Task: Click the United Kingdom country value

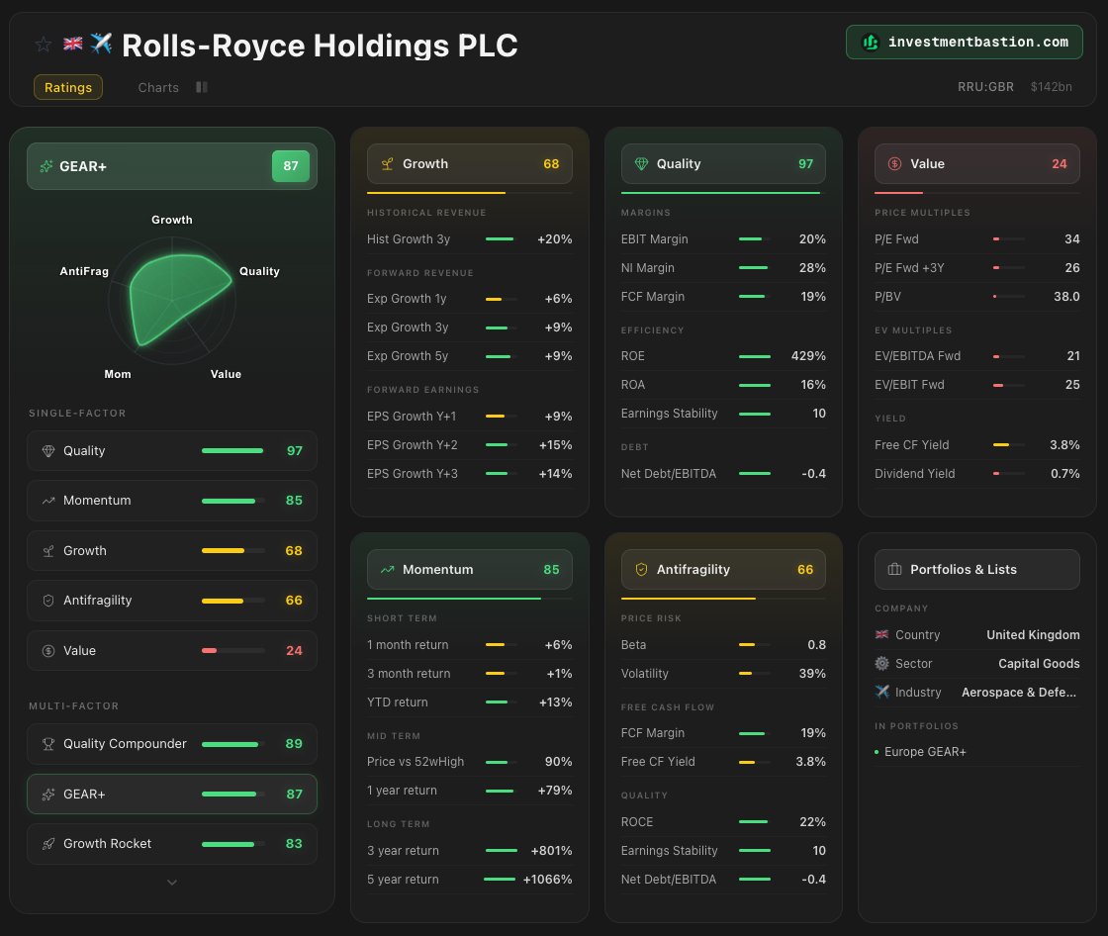Action: point(1033,635)
